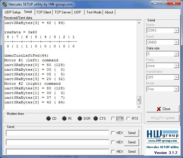Click the 'Version 3.1.2' text
Screen dimensions: 183x158
pyautogui.click(x=166, y=153)
